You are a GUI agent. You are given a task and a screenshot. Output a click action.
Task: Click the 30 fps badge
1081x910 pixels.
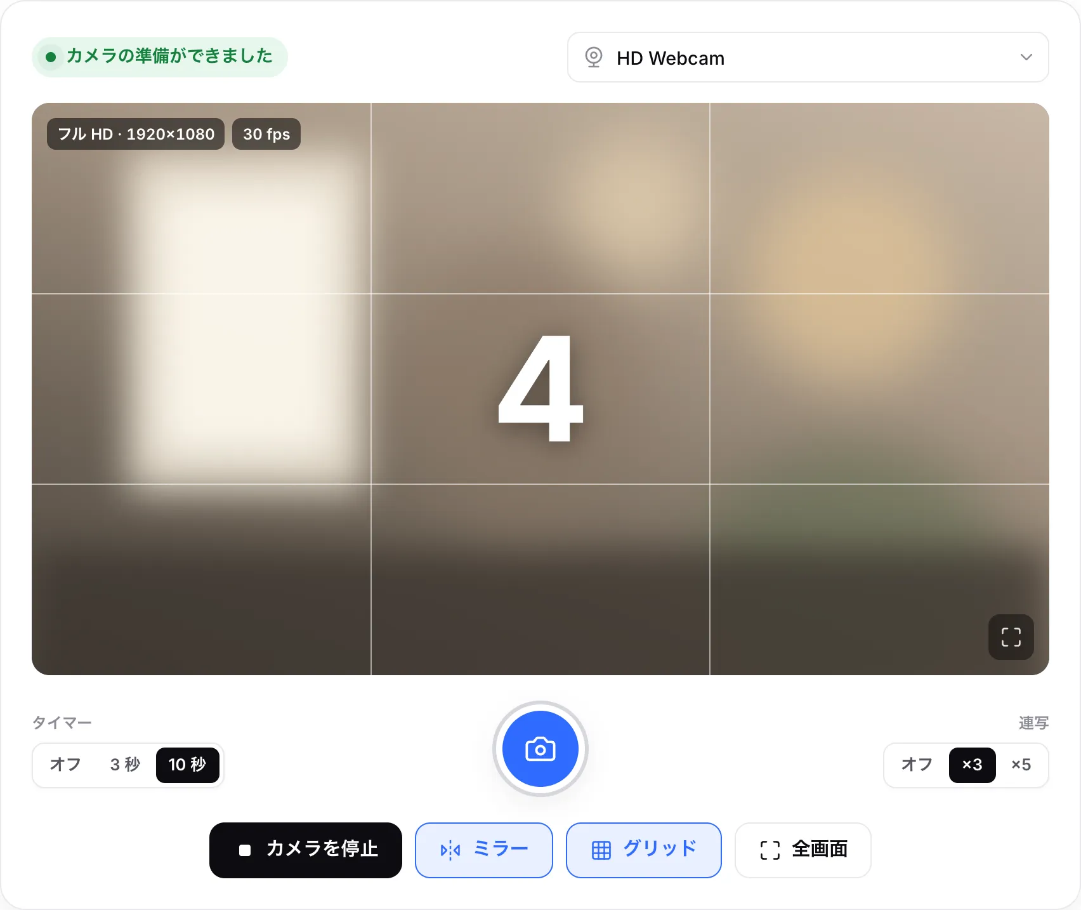tap(266, 134)
